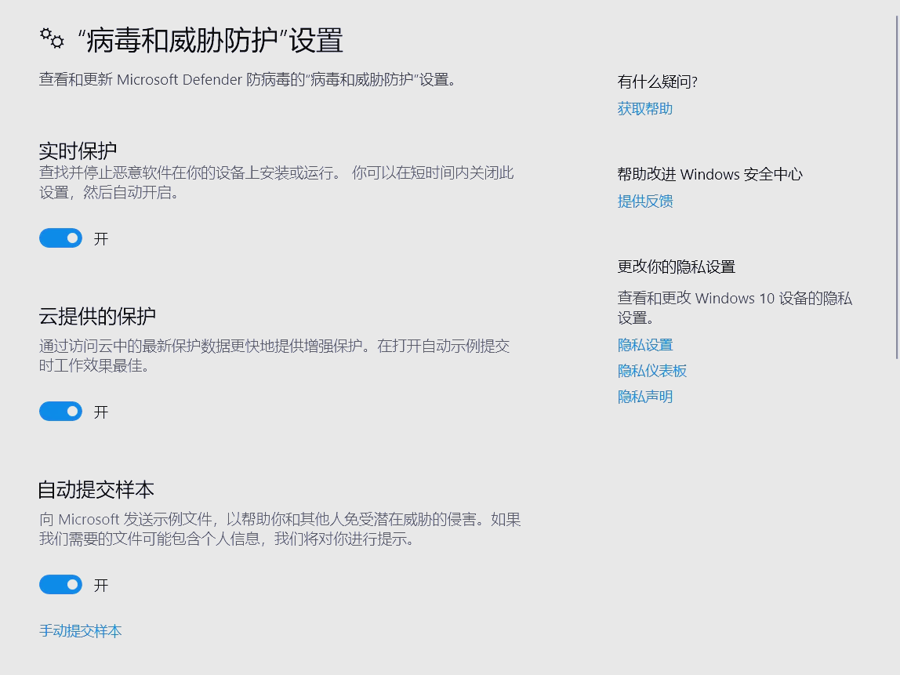Turn off the 实时保护 toggle
The image size is (900, 675).
(61, 238)
